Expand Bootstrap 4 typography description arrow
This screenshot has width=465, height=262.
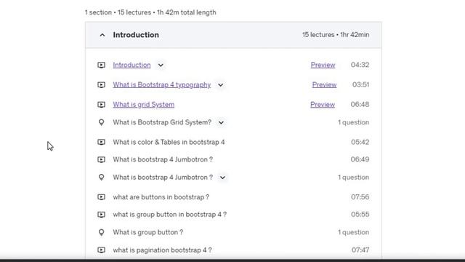coord(220,85)
